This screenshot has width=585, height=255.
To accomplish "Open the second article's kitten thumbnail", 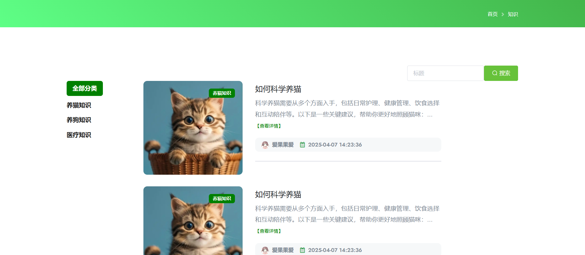I will click(193, 221).
